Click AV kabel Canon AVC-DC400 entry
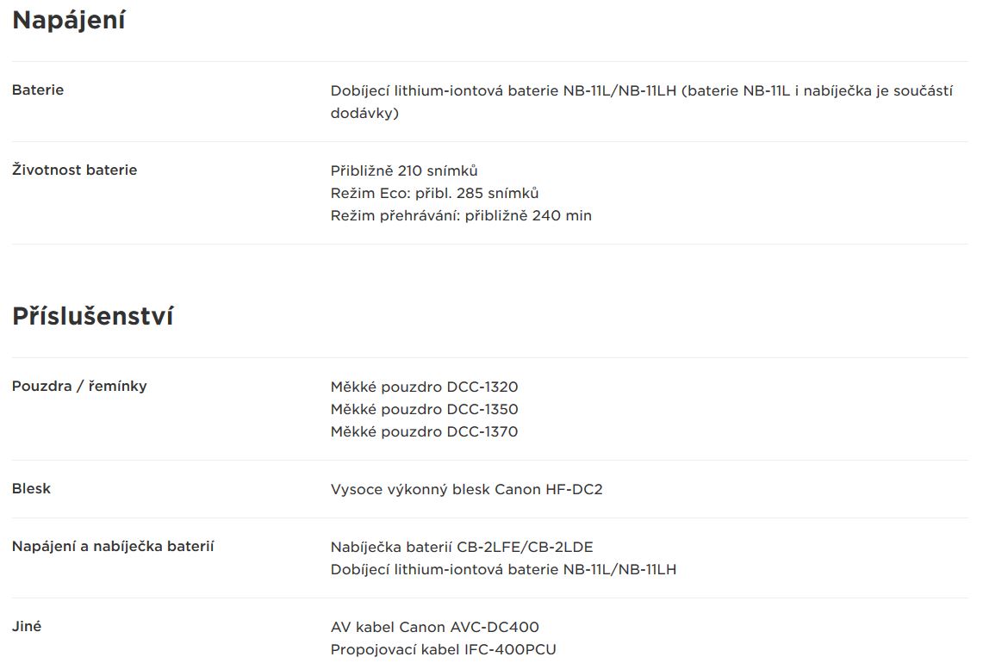Viewport: 983px width, 663px height. point(435,628)
